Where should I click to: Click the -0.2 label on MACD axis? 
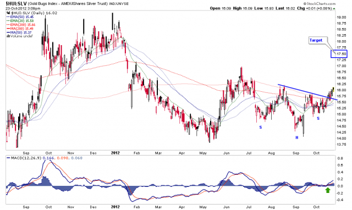pos(340,193)
